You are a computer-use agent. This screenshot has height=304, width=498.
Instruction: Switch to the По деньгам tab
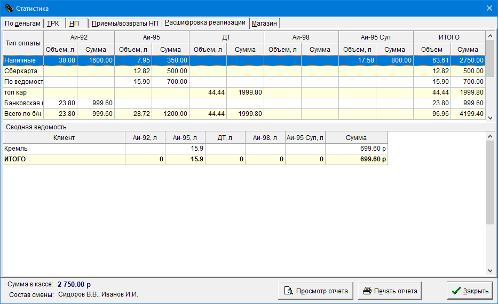pyautogui.click(x=22, y=24)
